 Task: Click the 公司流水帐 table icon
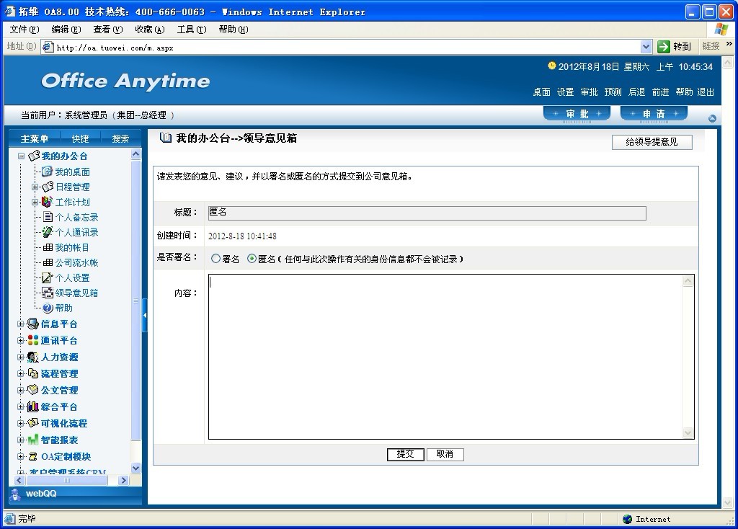tap(48, 262)
